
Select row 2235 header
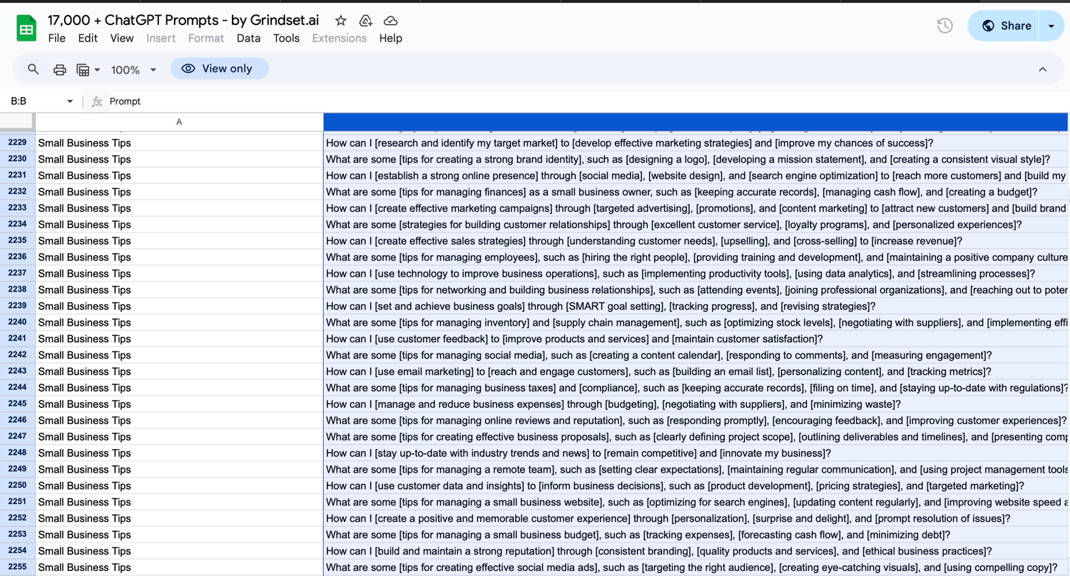pyautogui.click(x=17, y=241)
